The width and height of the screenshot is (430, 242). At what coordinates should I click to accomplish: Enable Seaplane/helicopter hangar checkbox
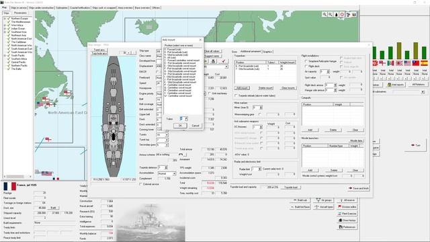tap(306, 61)
